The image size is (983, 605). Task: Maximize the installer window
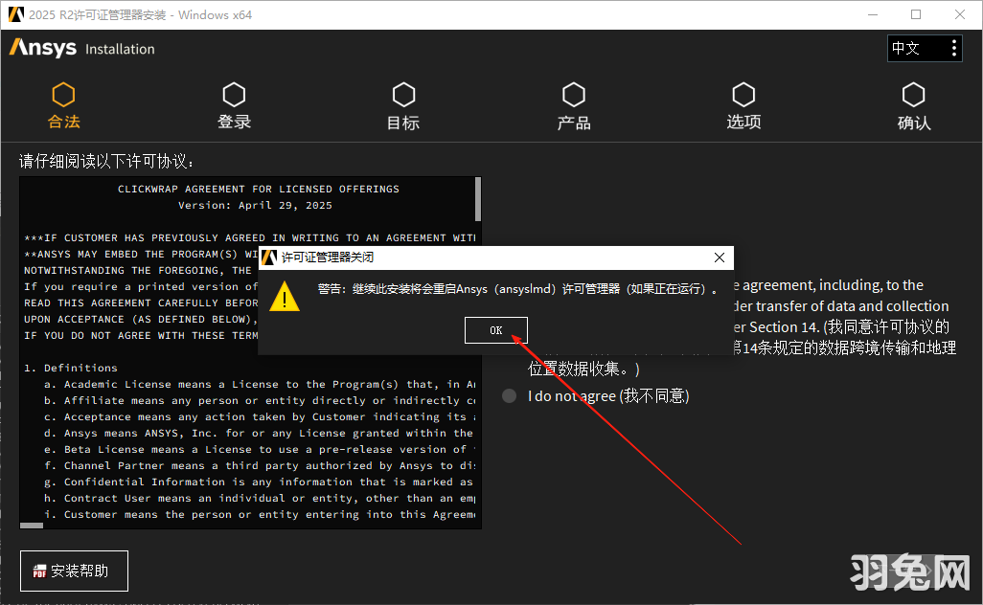[916, 14]
